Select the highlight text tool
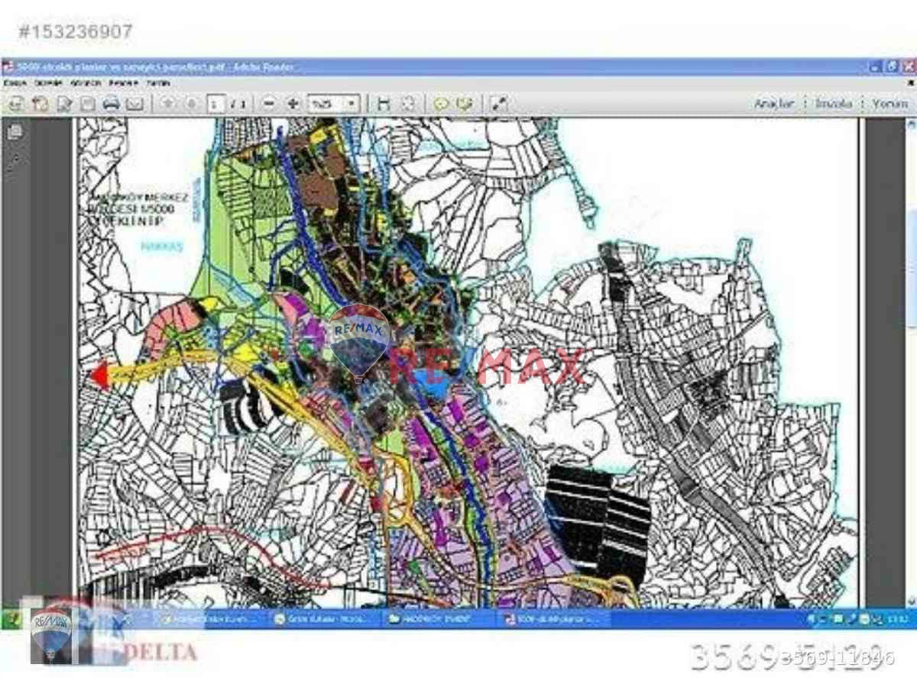 point(464,104)
